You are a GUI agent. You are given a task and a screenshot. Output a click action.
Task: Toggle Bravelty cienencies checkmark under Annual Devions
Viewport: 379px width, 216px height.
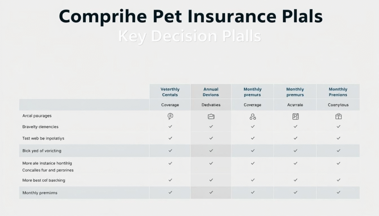(x=211, y=126)
